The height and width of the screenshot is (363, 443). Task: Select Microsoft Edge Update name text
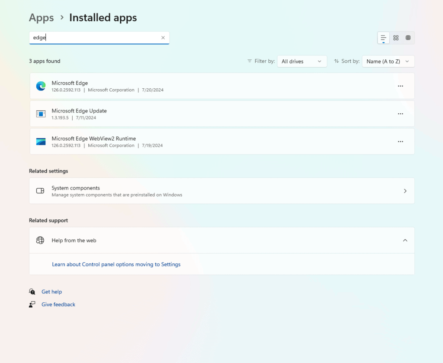click(79, 111)
